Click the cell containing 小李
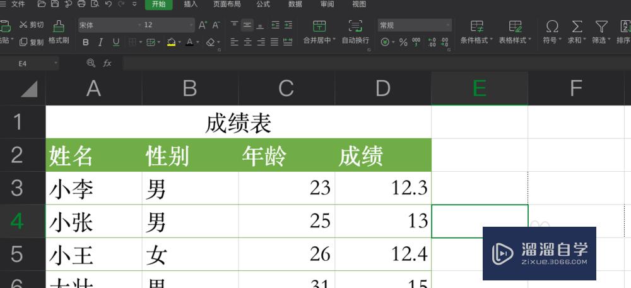Viewport: 631px width, 288px height. [94, 188]
